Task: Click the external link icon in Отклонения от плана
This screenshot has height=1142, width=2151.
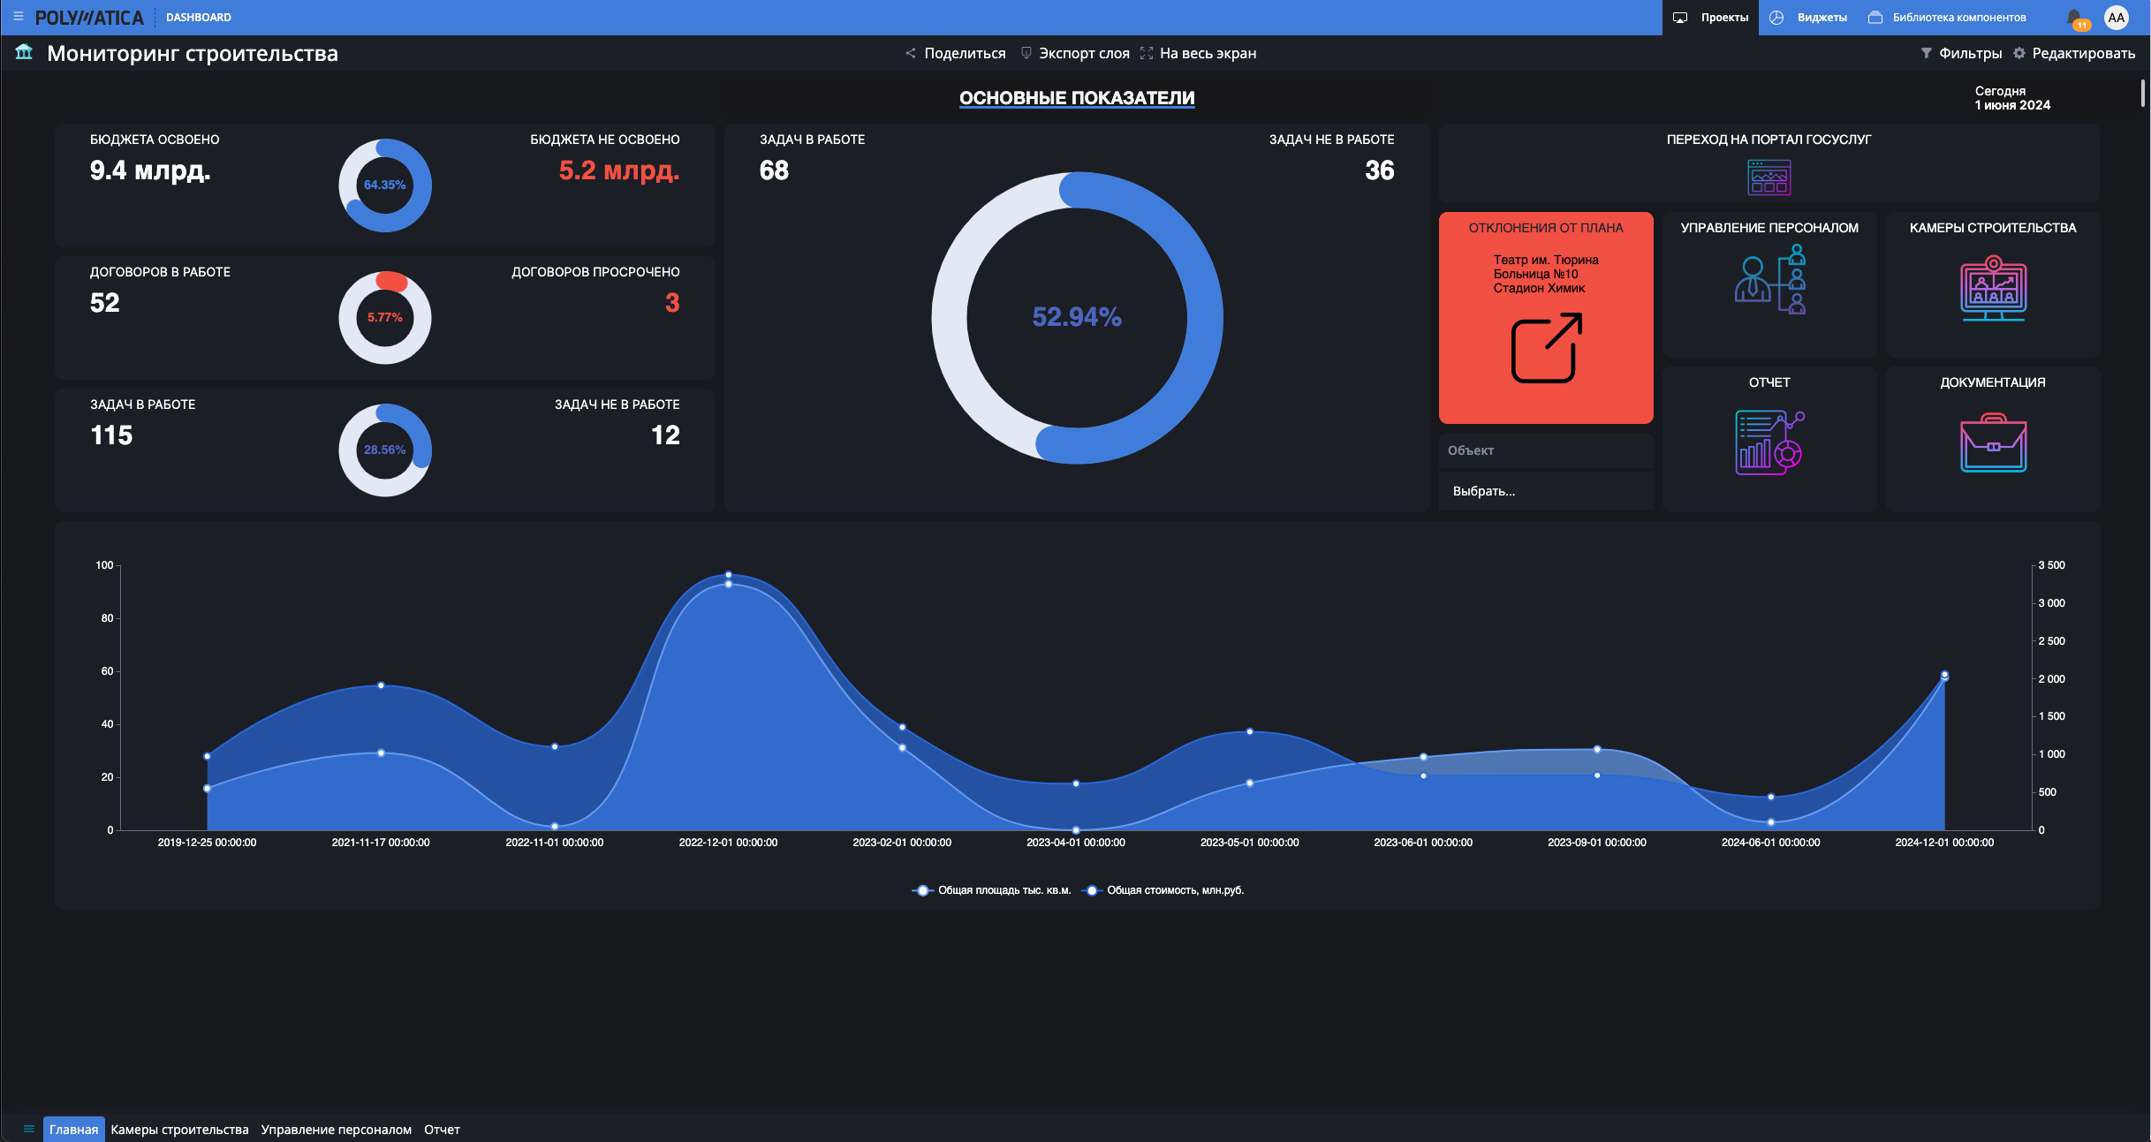Action: [x=1546, y=348]
